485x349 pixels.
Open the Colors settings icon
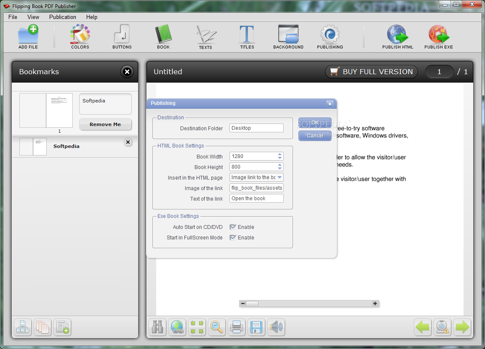[80, 37]
